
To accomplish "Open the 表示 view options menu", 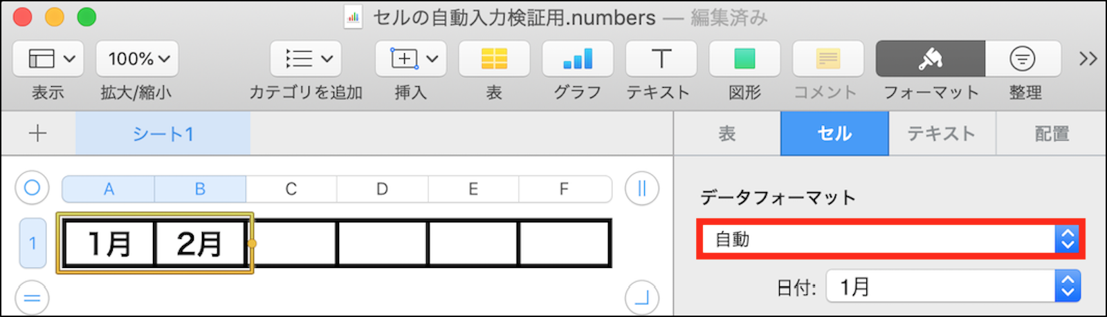I will point(48,59).
